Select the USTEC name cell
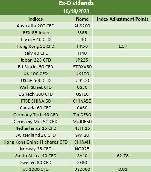This screenshot has height=172, width=151. (82, 94)
